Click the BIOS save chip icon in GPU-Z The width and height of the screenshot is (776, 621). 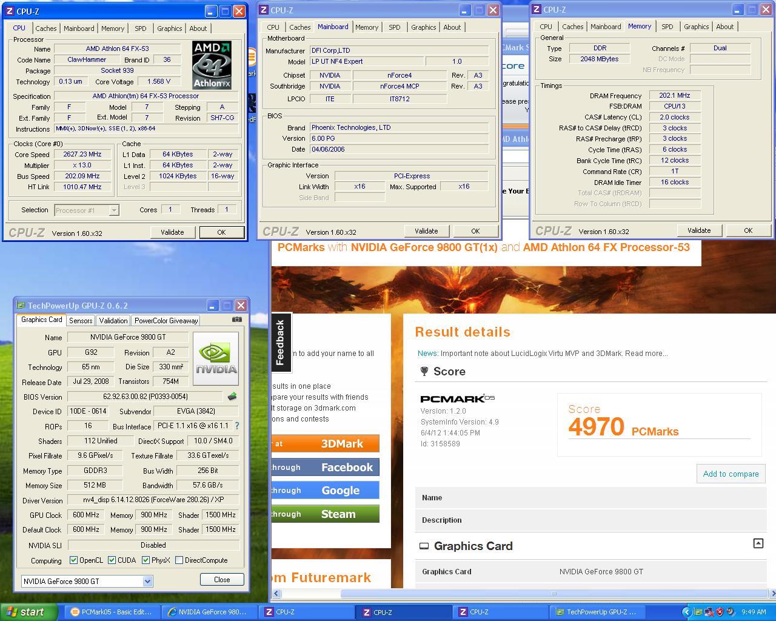(232, 397)
